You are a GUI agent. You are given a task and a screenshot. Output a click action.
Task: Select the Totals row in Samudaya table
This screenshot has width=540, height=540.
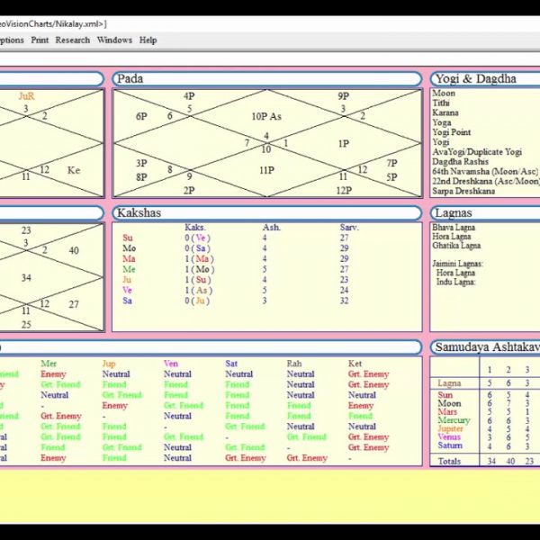449,461
